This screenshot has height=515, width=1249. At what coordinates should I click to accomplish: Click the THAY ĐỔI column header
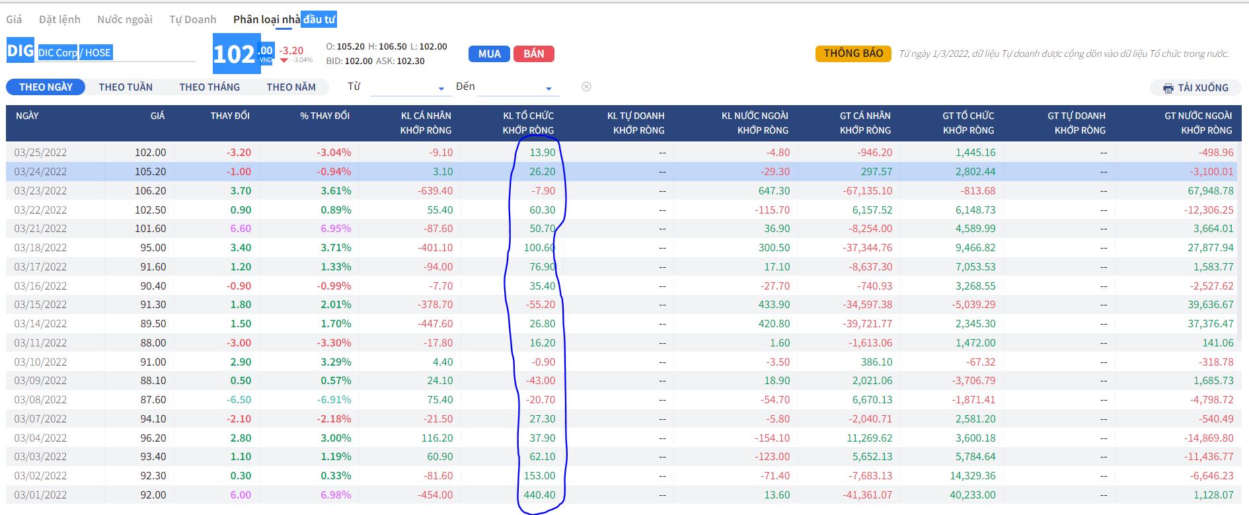230,116
